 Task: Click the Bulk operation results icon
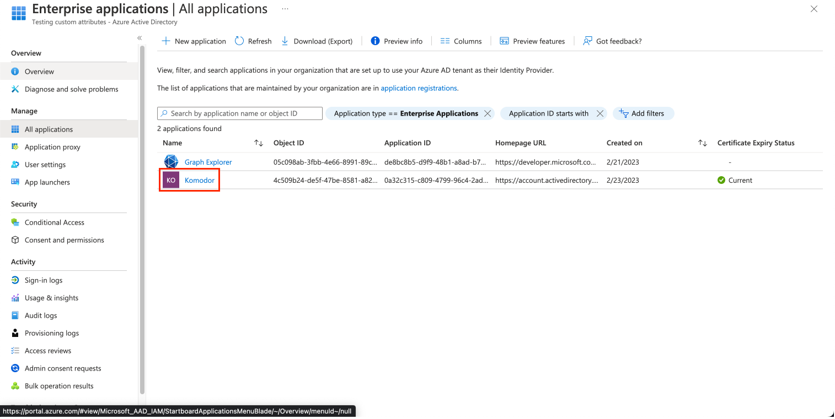pos(15,386)
